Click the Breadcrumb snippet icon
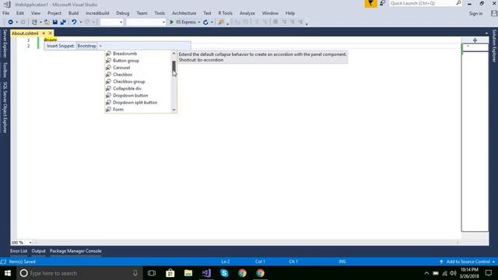498x280 pixels. [x=108, y=54]
